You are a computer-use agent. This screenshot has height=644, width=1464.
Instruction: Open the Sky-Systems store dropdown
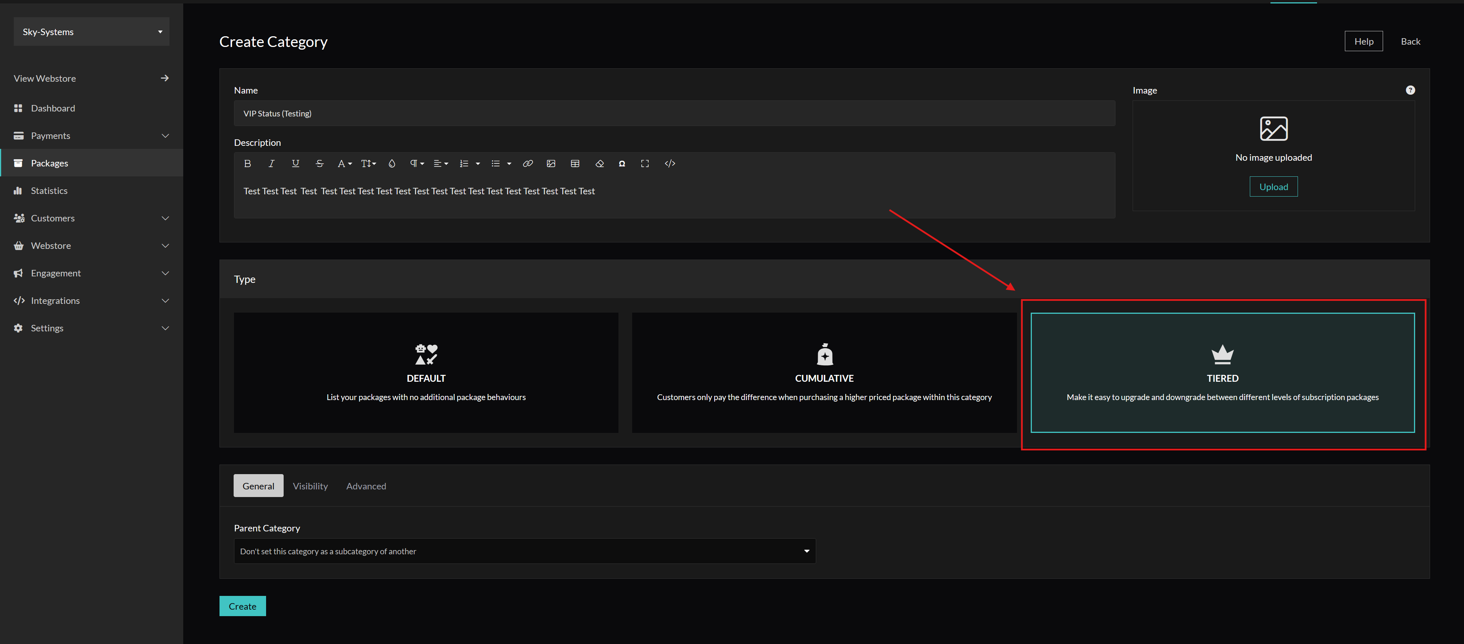coord(91,32)
